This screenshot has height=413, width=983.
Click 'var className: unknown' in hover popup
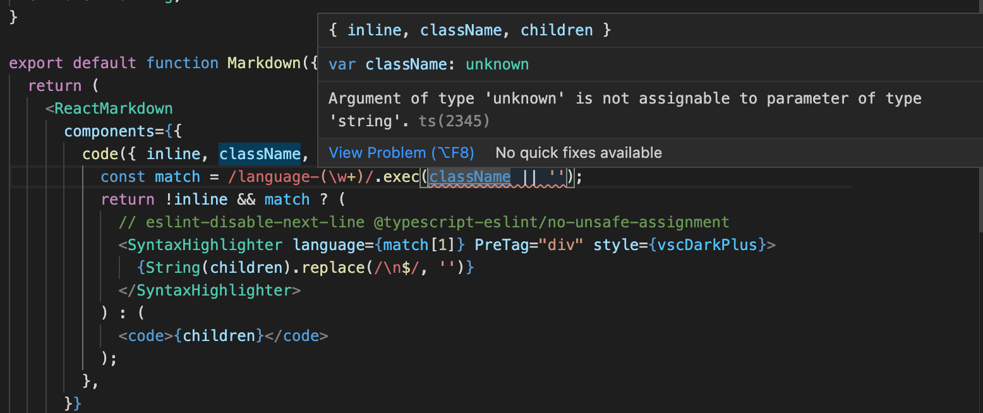pyautogui.click(x=428, y=64)
